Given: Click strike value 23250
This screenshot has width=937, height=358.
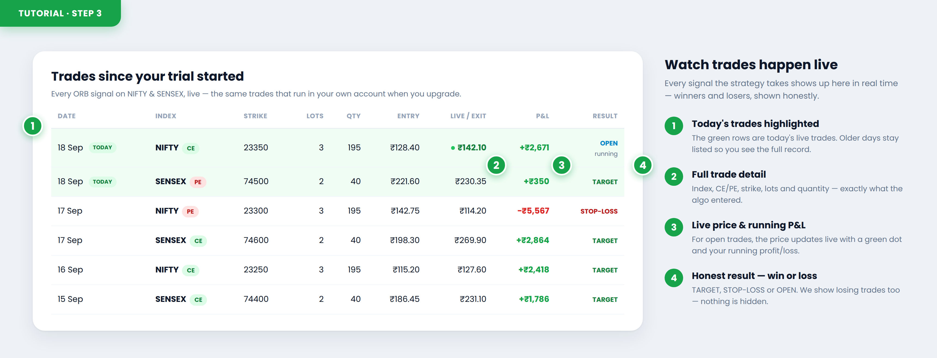Looking at the screenshot, I should coord(256,270).
